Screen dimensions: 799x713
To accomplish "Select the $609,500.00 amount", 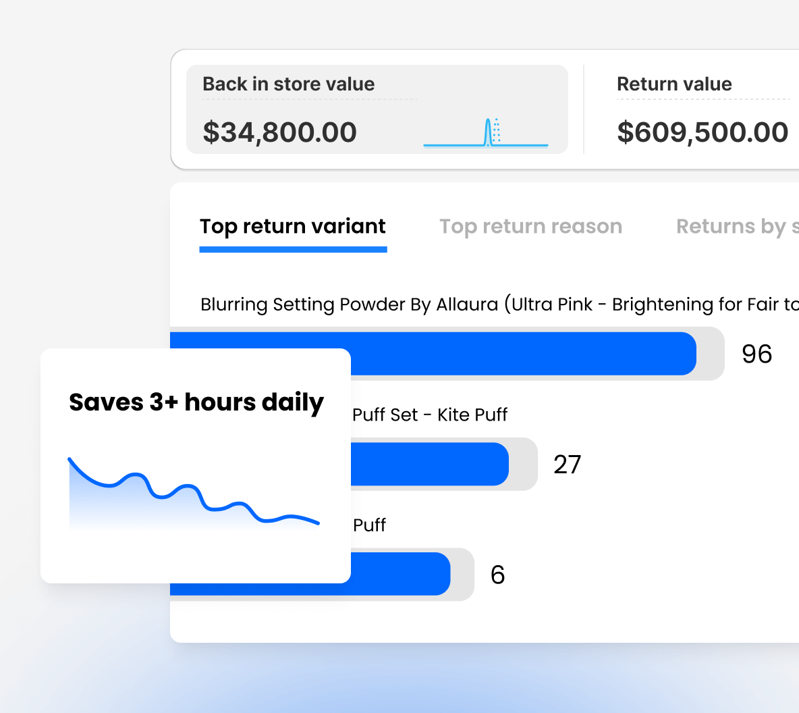I will coord(702,132).
